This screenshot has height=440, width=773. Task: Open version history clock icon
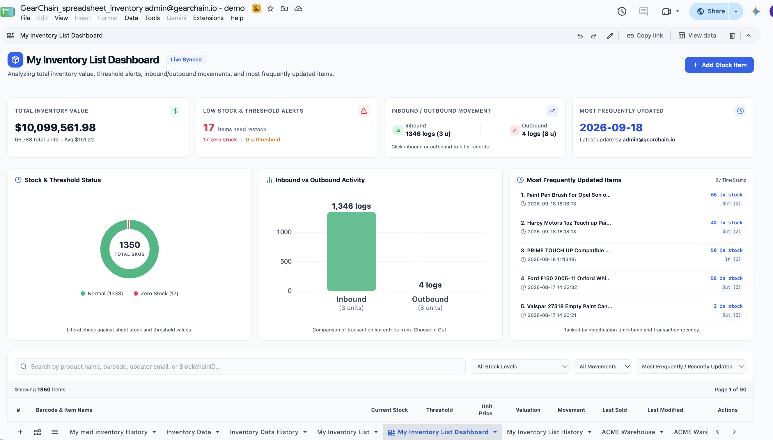622,11
